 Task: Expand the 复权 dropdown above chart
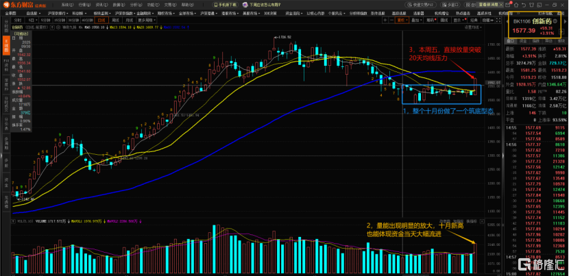coord(403,20)
